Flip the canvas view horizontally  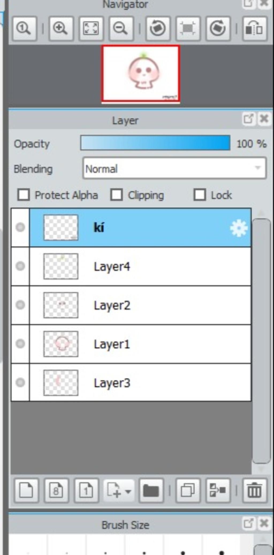coord(254,28)
